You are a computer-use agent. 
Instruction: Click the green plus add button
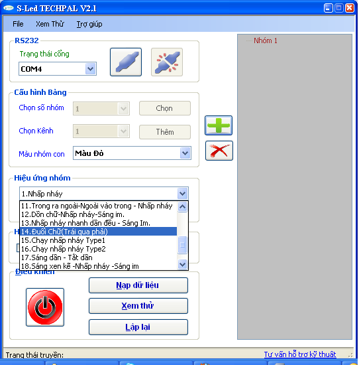(219, 125)
